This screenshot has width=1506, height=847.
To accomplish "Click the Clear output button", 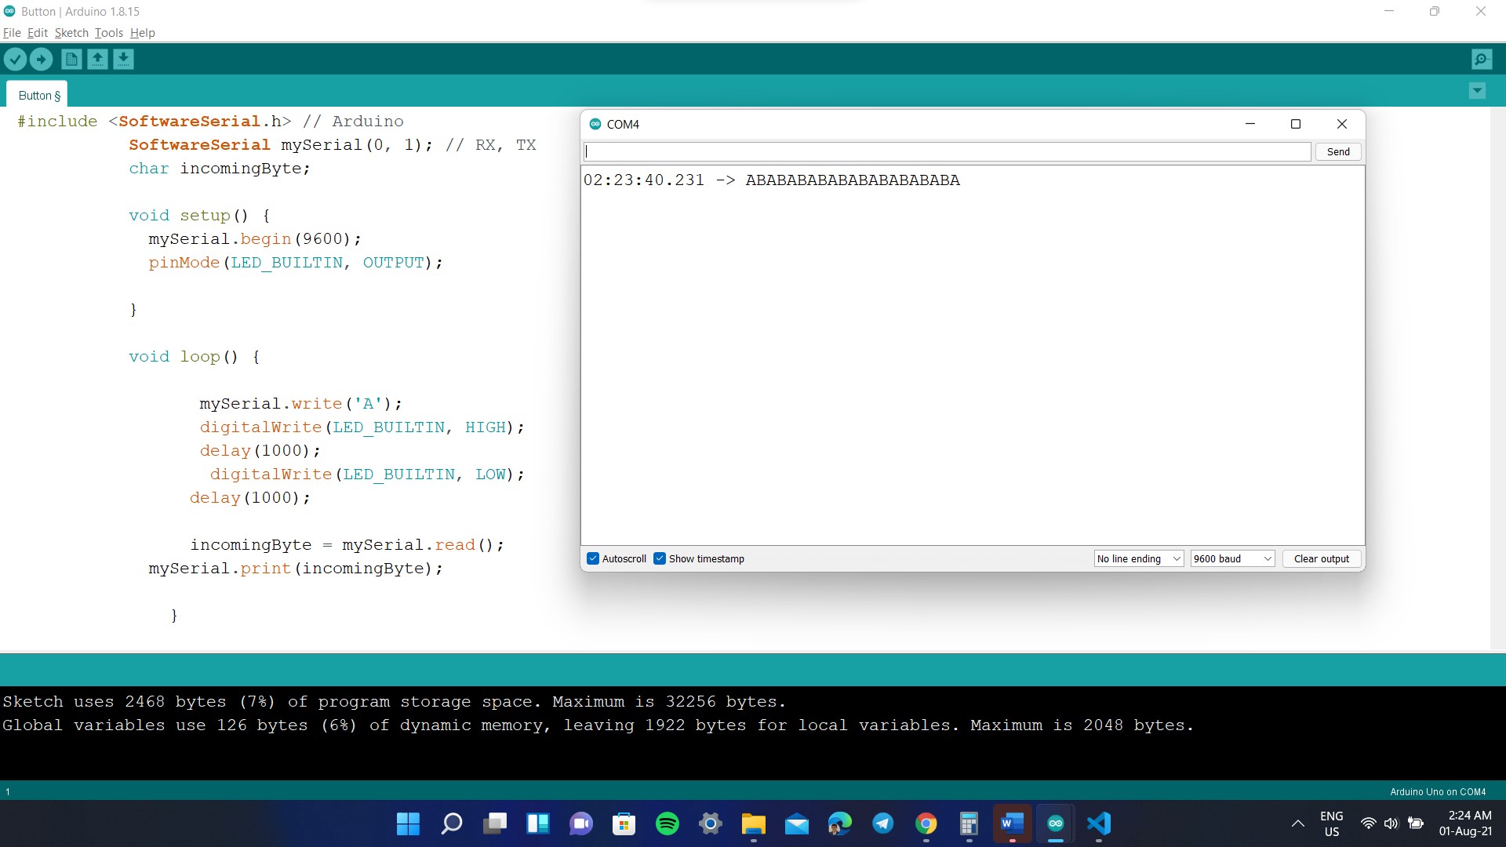I will pyautogui.click(x=1322, y=558).
